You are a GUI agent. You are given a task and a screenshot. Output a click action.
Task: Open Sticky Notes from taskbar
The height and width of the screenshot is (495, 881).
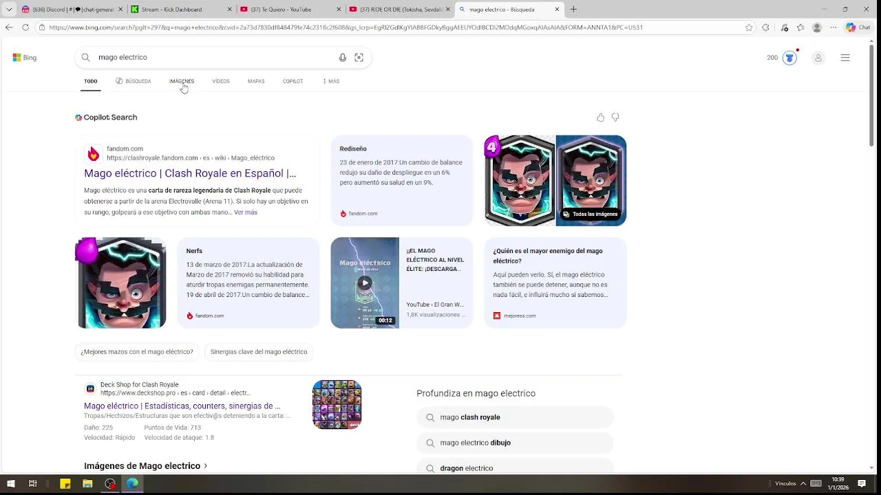pos(65,483)
